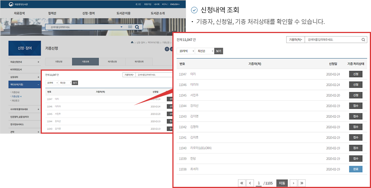Click the page number input field
The image size is (371, 188).
pyautogui.click(x=259, y=183)
